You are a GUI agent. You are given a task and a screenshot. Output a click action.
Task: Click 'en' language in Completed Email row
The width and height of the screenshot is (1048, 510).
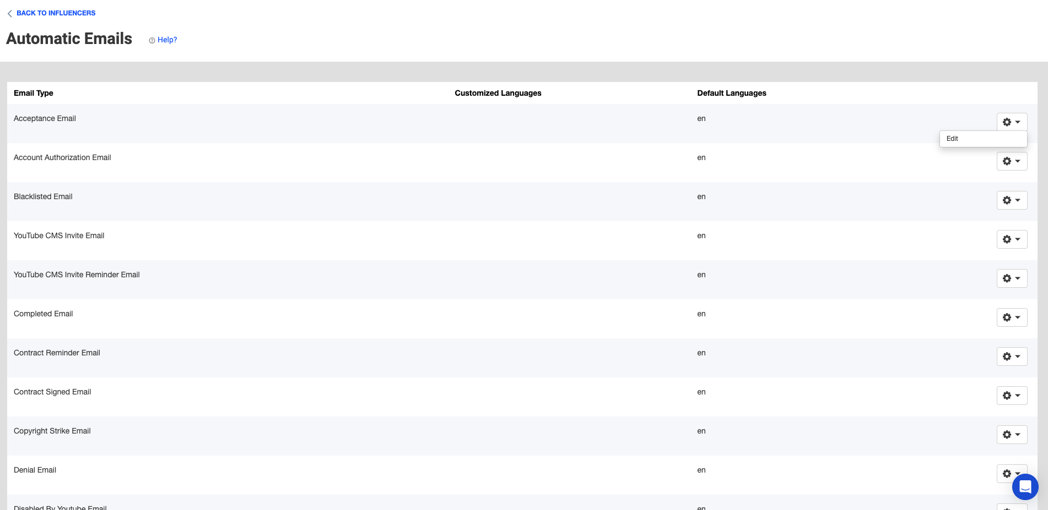click(x=701, y=314)
